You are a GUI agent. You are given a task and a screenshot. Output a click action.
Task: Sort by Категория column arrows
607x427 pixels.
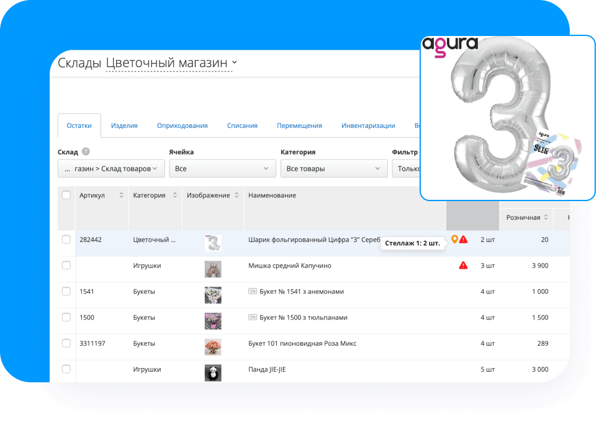[174, 196]
